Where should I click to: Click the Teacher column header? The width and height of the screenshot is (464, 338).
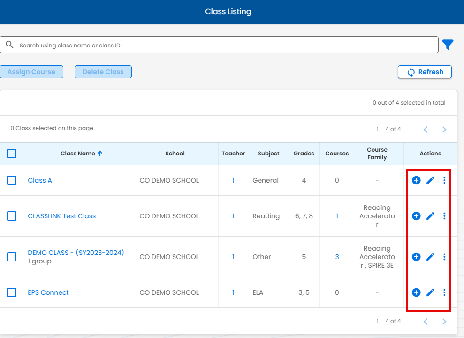[234, 154]
